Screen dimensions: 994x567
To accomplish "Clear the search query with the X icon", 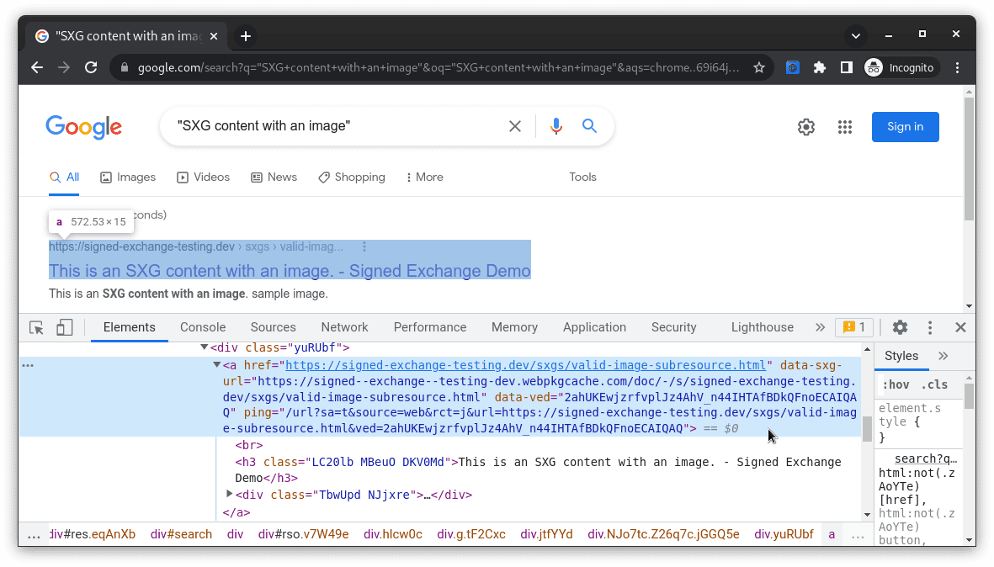I will pyautogui.click(x=515, y=125).
